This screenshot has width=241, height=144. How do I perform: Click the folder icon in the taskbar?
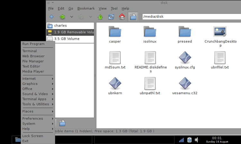click(x=18, y=140)
